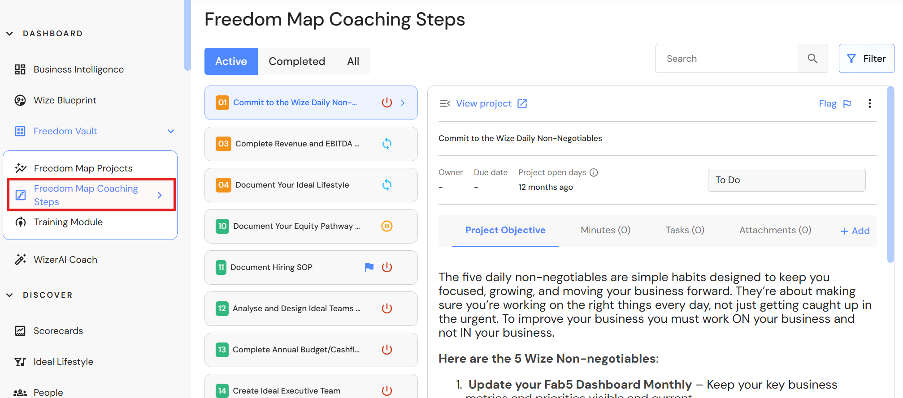The height and width of the screenshot is (398, 903).
Task: Click the blue flag on Document Hiring SOP
Action: pyautogui.click(x=369, y=267)
